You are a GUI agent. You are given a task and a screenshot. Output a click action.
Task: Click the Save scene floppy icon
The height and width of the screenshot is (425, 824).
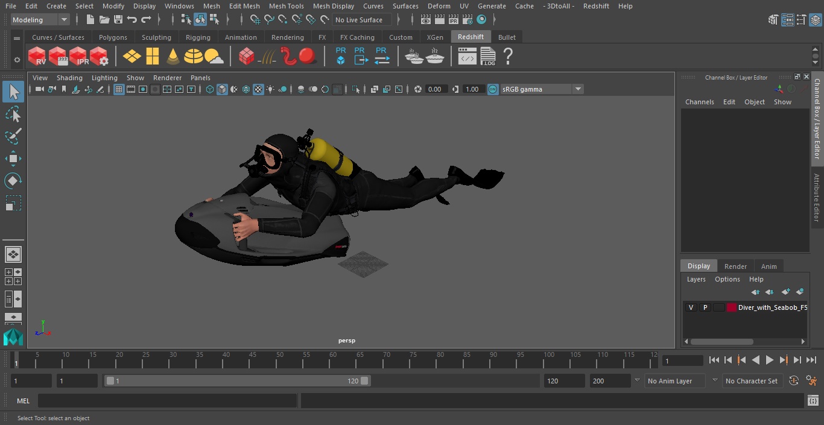click(118, 20)
